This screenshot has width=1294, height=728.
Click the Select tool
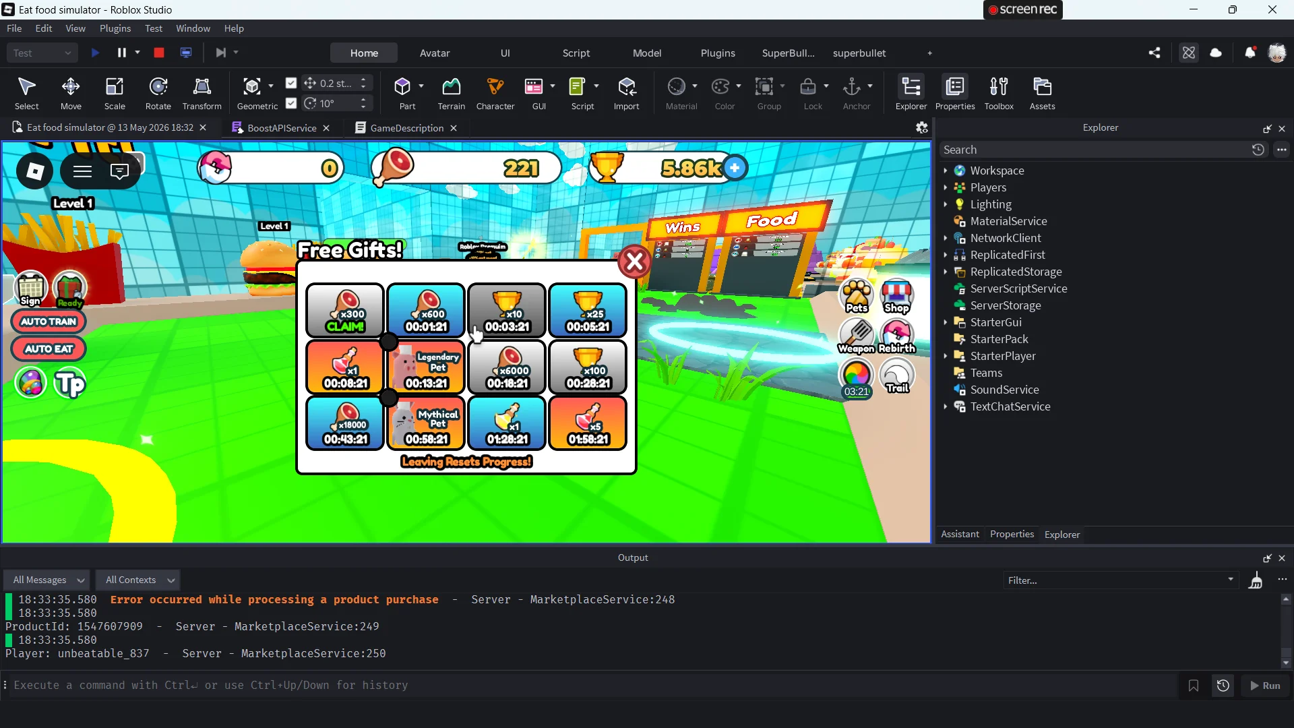27,93
